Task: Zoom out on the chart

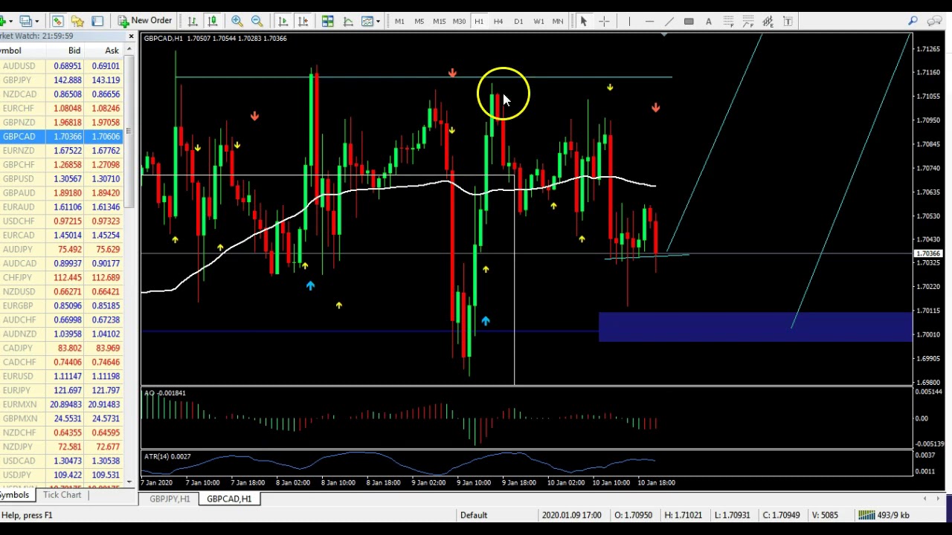Action: pyautogui.click(x=257, y=21)
